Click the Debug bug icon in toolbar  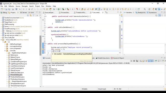54,9
